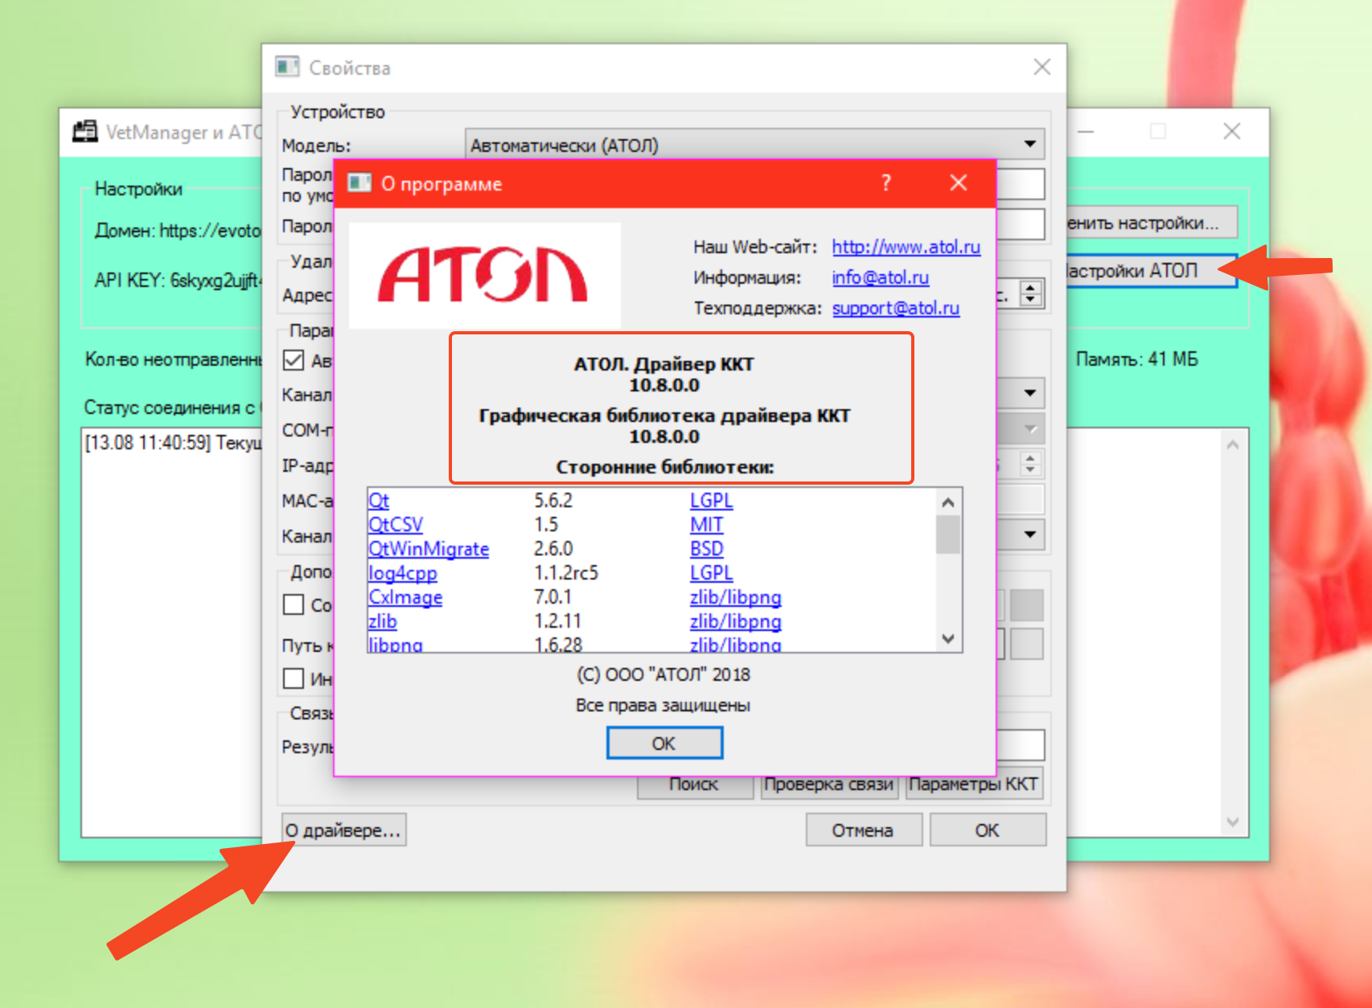Click the "Память: 41 МБ" text

tap(1137, 359)
